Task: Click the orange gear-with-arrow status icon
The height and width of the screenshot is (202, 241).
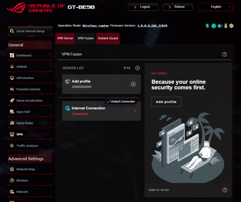Action: tap(231, 26)
